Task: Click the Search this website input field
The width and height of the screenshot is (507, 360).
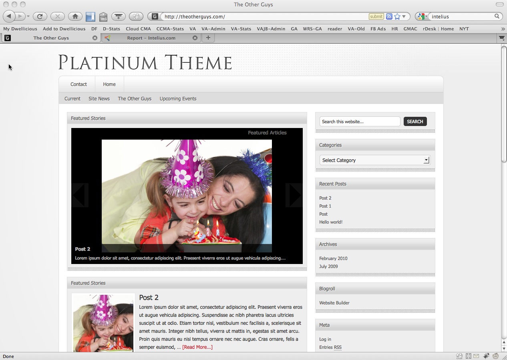Action: (360, 122)
